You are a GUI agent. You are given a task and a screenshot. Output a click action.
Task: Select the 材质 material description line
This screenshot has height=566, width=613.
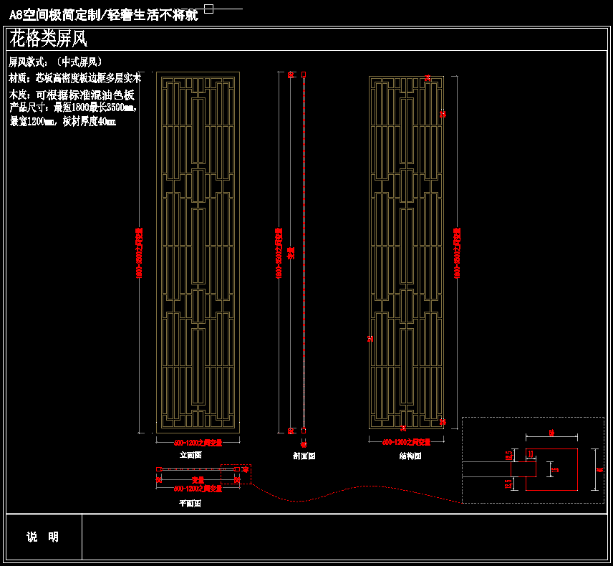point(74,78)
